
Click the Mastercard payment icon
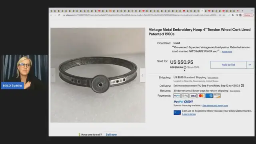pos(201,96)
